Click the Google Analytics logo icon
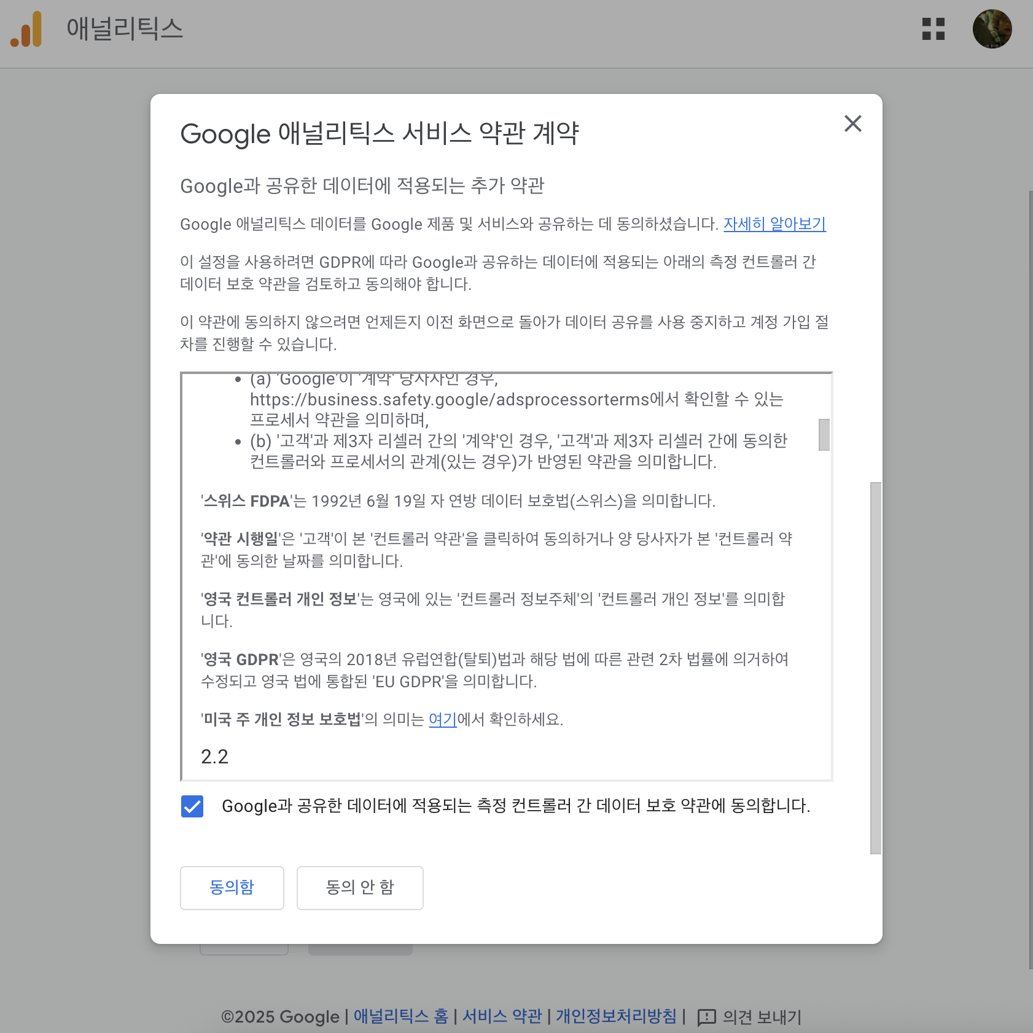Image resolution: width=1033 pixels, height=1033 pixels. (26, 29)
